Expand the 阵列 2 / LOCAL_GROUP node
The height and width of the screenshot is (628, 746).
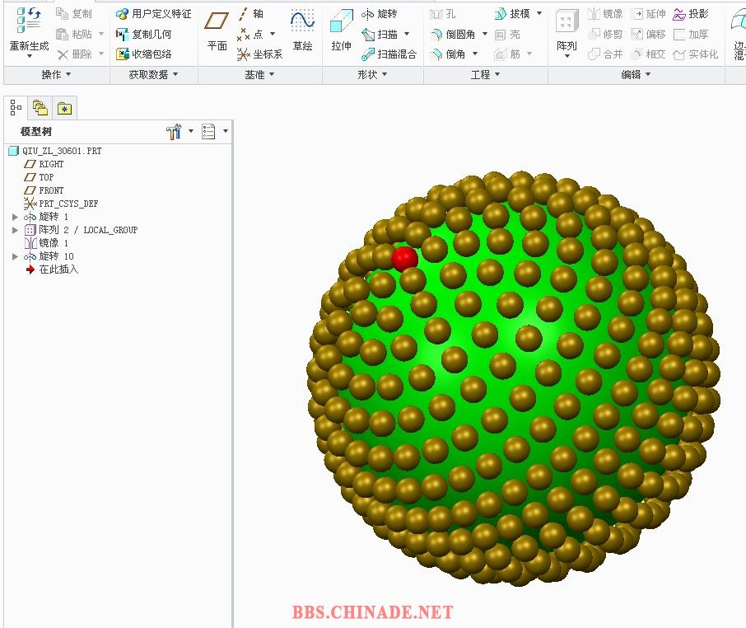pyautogui.click(x=15, y=231)
